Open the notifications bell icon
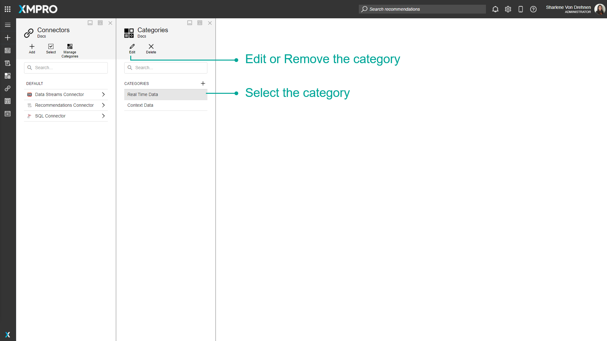607x341 pixels. pos(495,9)
